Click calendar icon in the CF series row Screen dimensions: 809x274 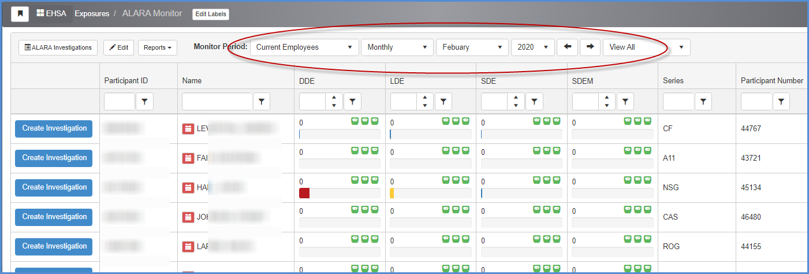click(188, 129)
